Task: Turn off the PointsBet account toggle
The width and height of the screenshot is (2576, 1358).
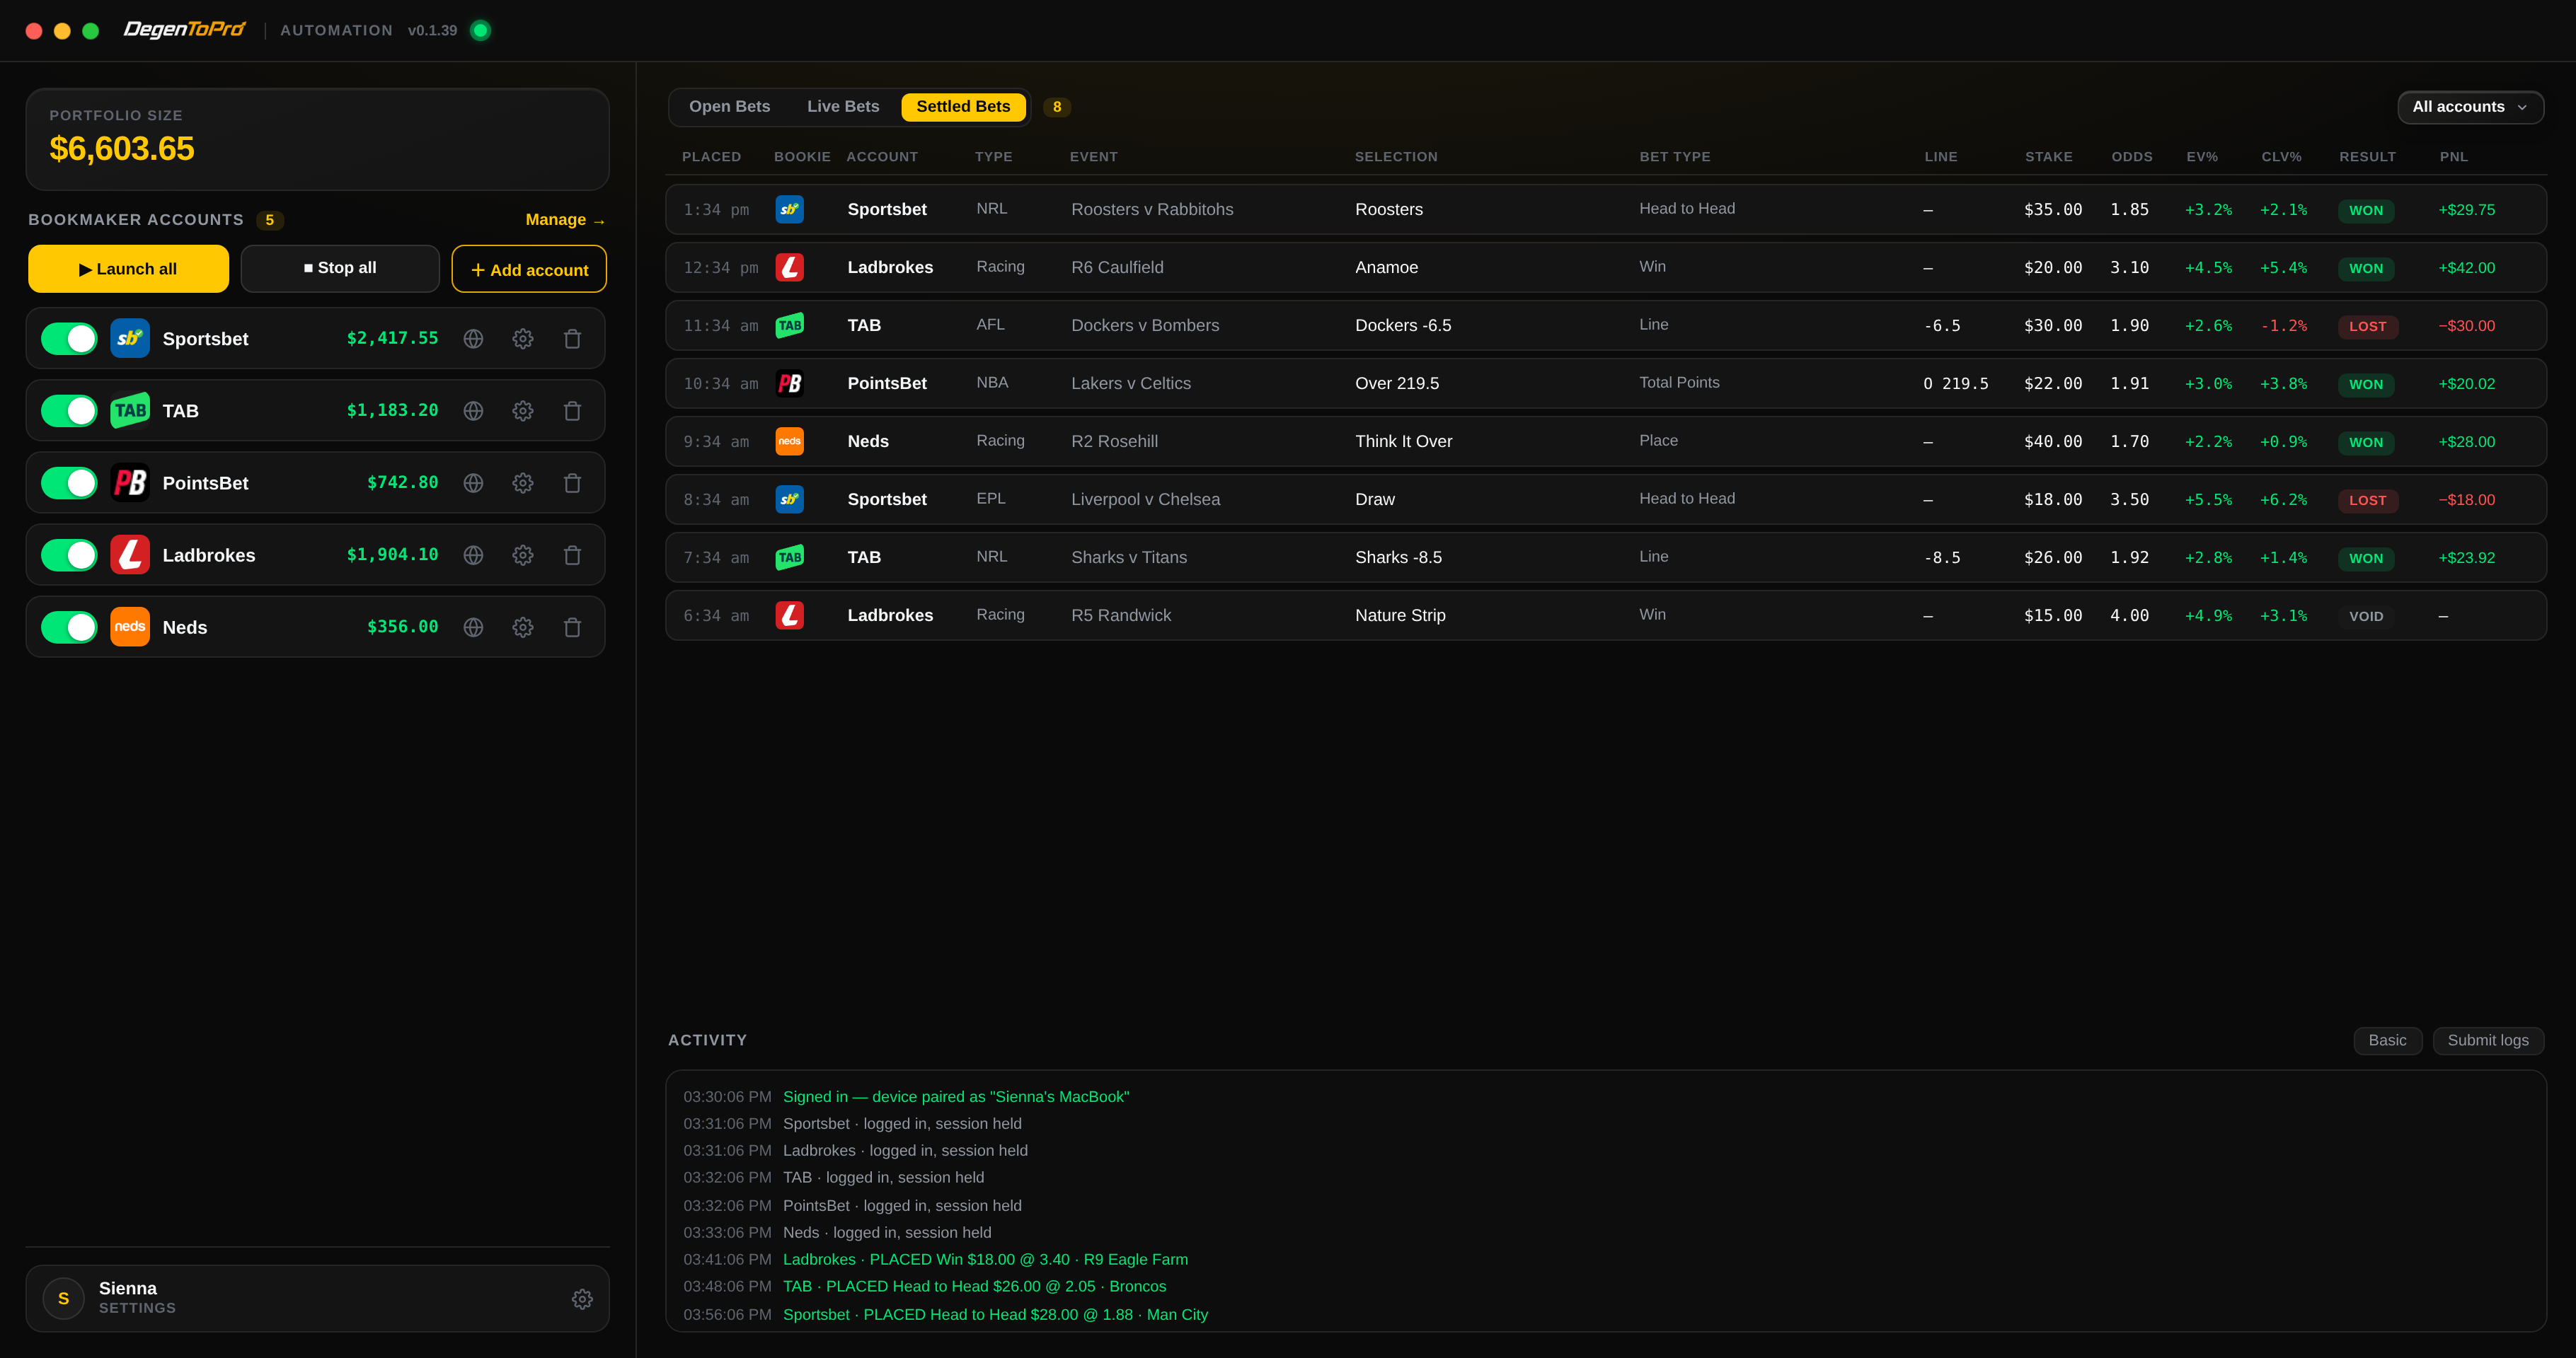Action: (x=69, y=482)
